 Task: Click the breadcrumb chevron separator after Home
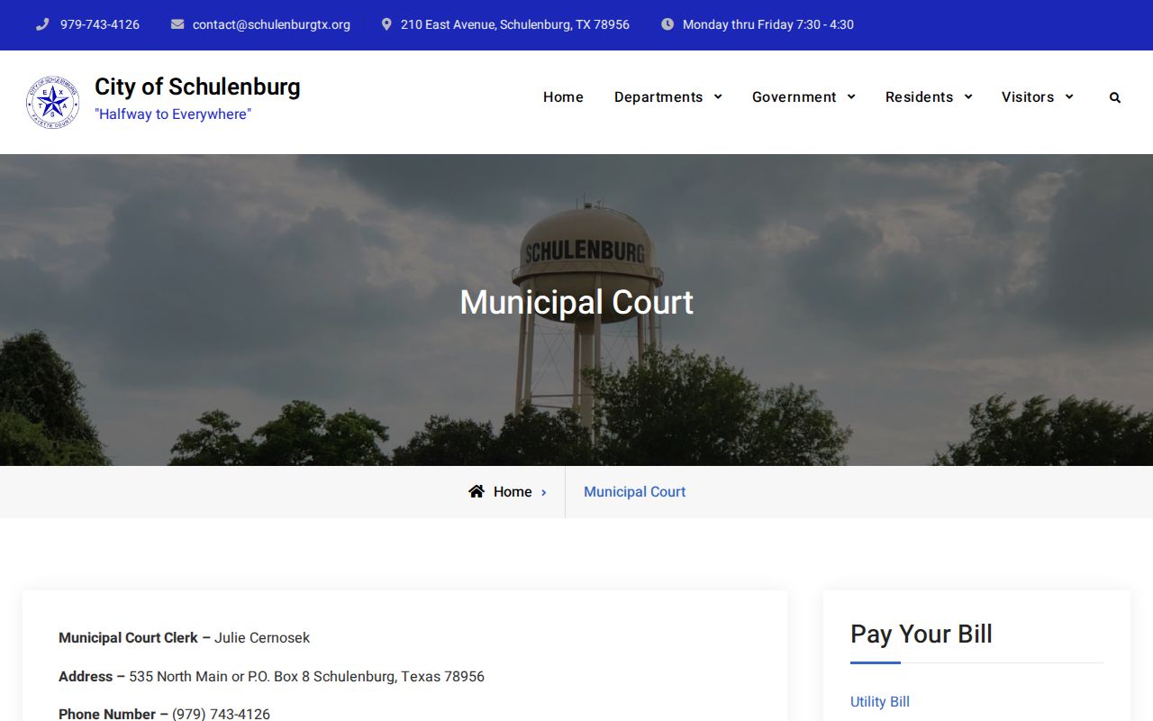click(x=544, y=492)
